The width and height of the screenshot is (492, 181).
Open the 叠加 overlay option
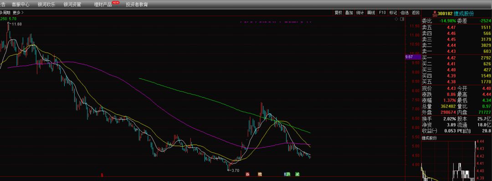(x=349, y=13)
